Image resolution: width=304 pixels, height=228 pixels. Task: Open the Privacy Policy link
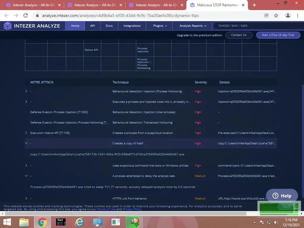pos(132,209)
